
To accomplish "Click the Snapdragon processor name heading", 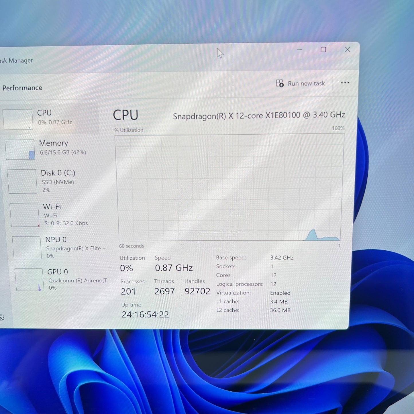I will (259, 115).
